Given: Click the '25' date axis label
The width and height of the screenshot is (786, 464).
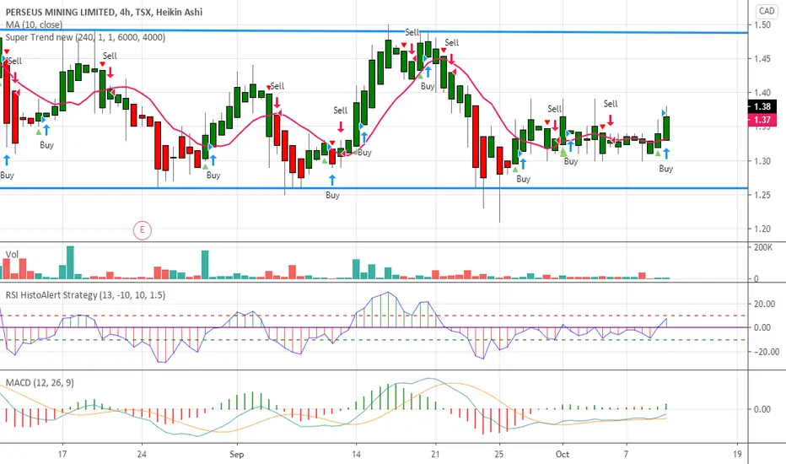Looking at the screenshot, I should point(499,454).
